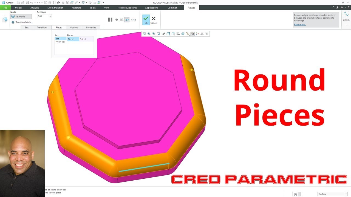The width and height of the screenshot is (351, 197).
Task: Click the Cancel X button
Action: pos(154,20)
